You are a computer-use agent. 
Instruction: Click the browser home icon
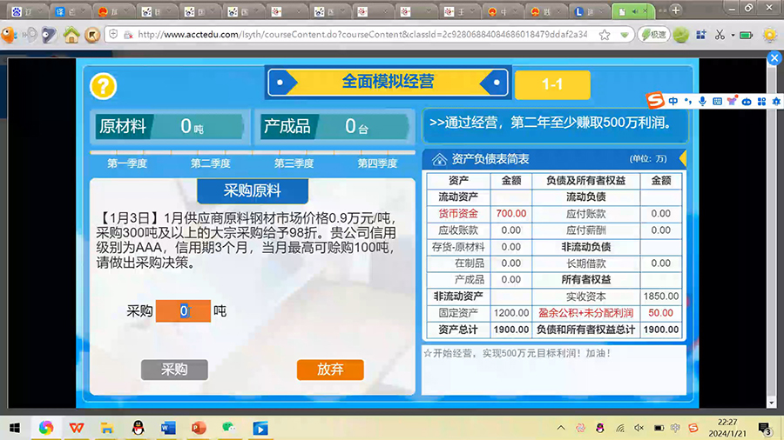71,35
